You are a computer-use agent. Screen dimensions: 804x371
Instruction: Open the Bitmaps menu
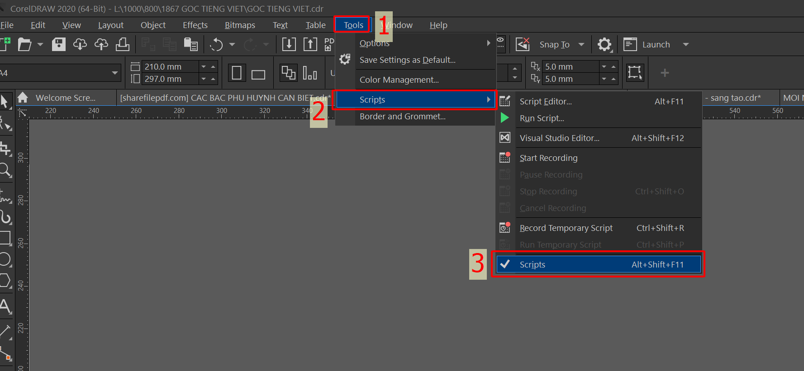tap(240, 25)
